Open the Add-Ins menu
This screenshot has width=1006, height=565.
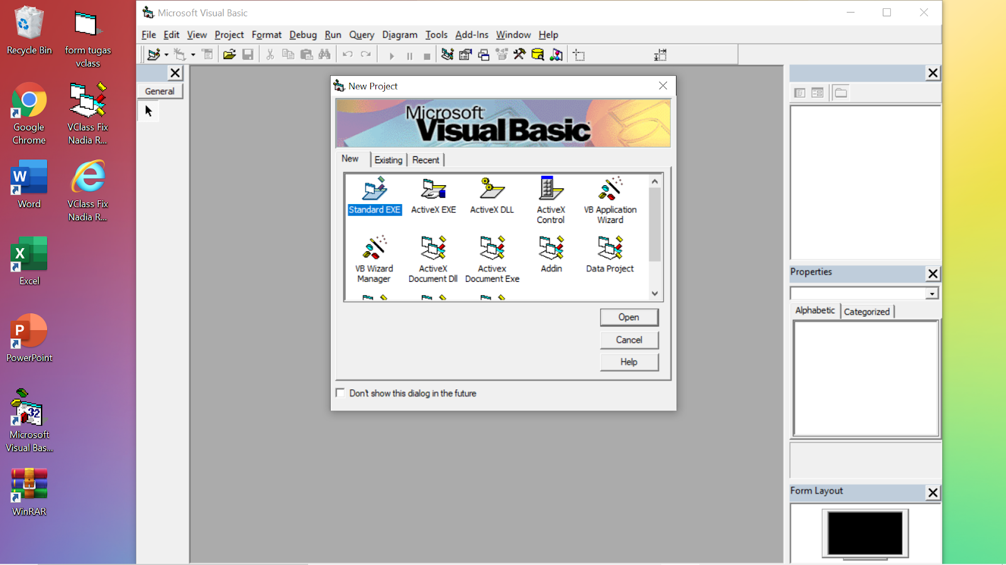pyautogui.click(x=472, y=35)
